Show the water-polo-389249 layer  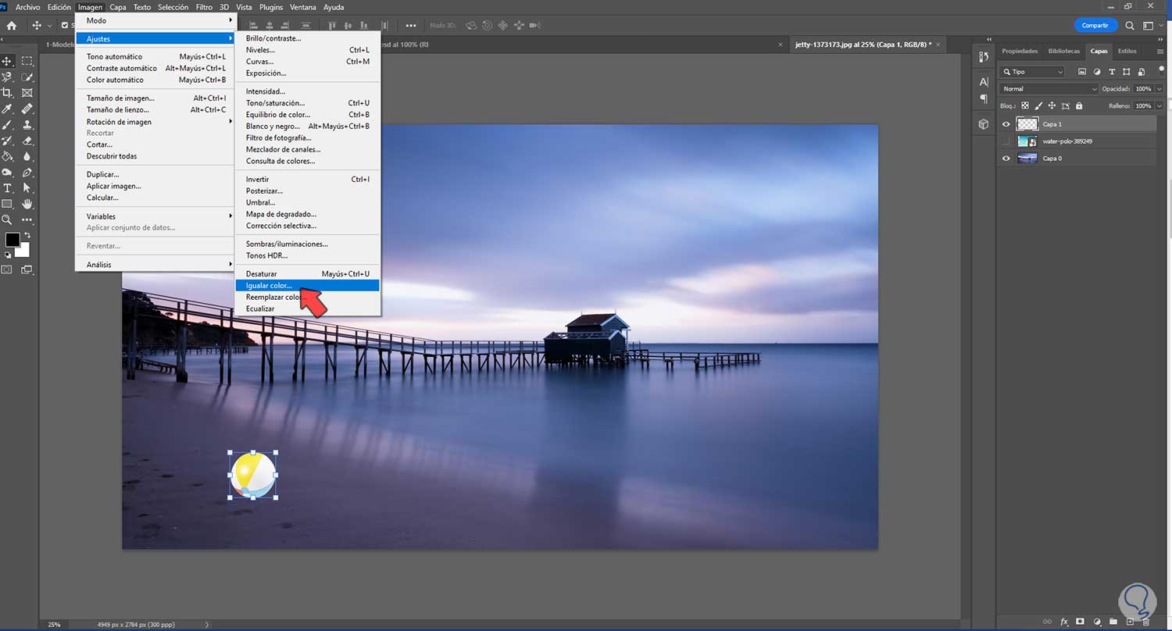[1006, 141]
